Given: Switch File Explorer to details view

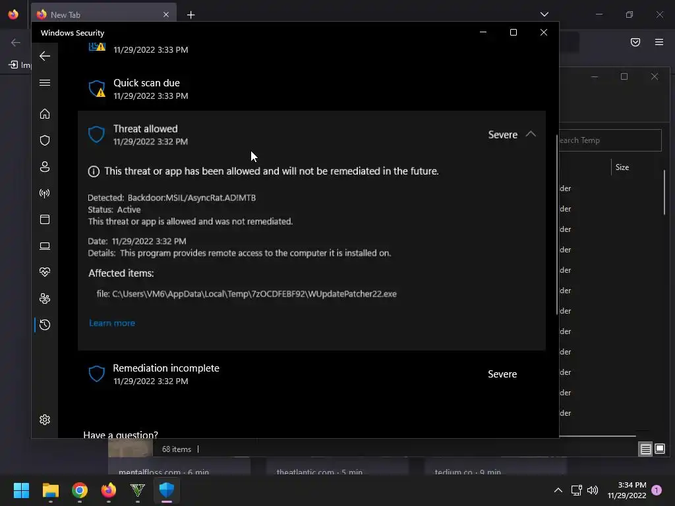Looking at the screenshot, I should [x=646, y=449].
